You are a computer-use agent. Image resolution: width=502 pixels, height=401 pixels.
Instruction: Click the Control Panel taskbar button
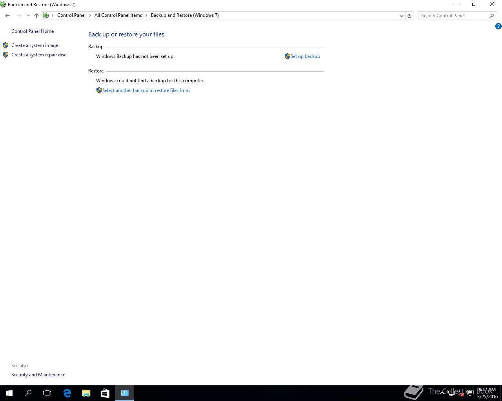point(125,393)
